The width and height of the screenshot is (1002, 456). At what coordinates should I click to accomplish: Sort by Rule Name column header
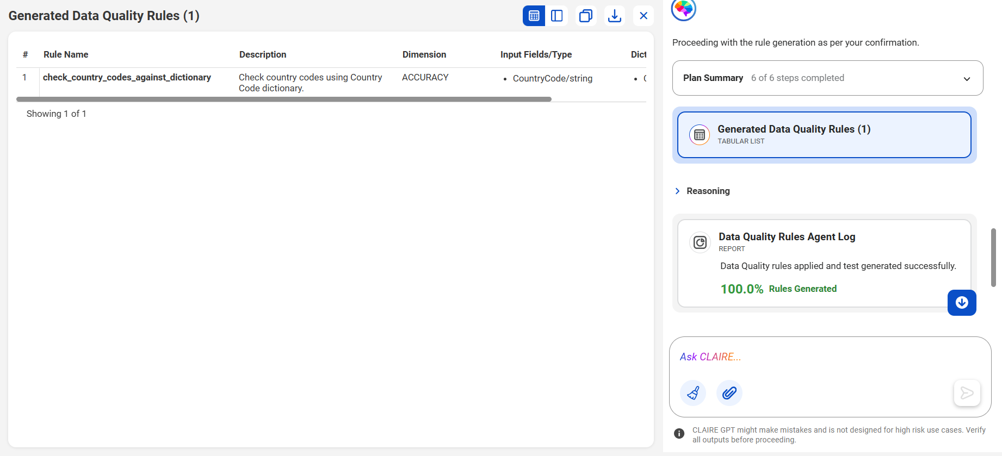(66, 54)
